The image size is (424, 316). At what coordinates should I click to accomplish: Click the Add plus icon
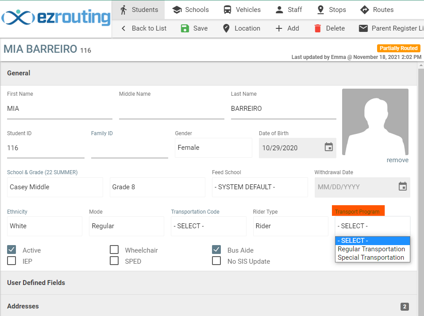(x=279, y=28)
